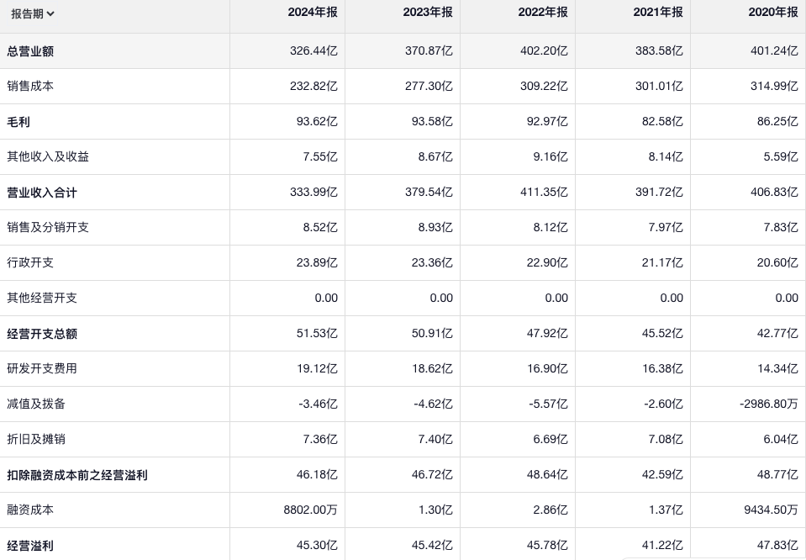Select the 折旧及摊销 row label

click(x=36, y=440)
